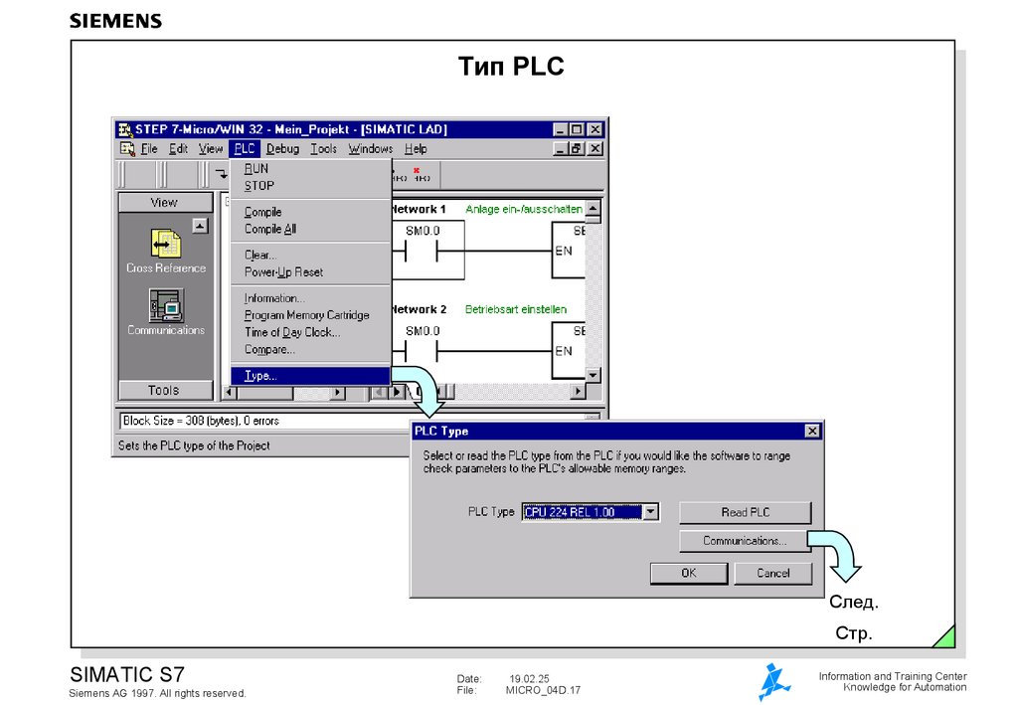This screenshot has height=705, width=1018.
Task: Select Power-Up Reset menu entry
Action: (x=311, y=272)
